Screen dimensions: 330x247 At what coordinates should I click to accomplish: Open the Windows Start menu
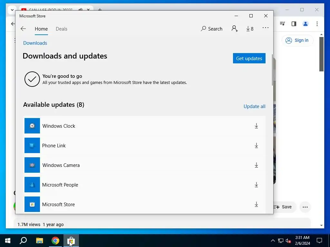pyautogui.click(x=8, y=241)
